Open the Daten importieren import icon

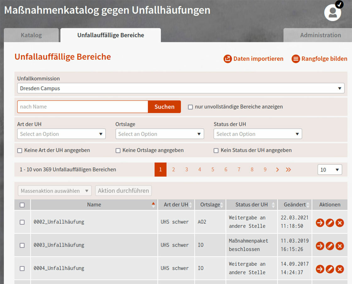tap(228, 59)
